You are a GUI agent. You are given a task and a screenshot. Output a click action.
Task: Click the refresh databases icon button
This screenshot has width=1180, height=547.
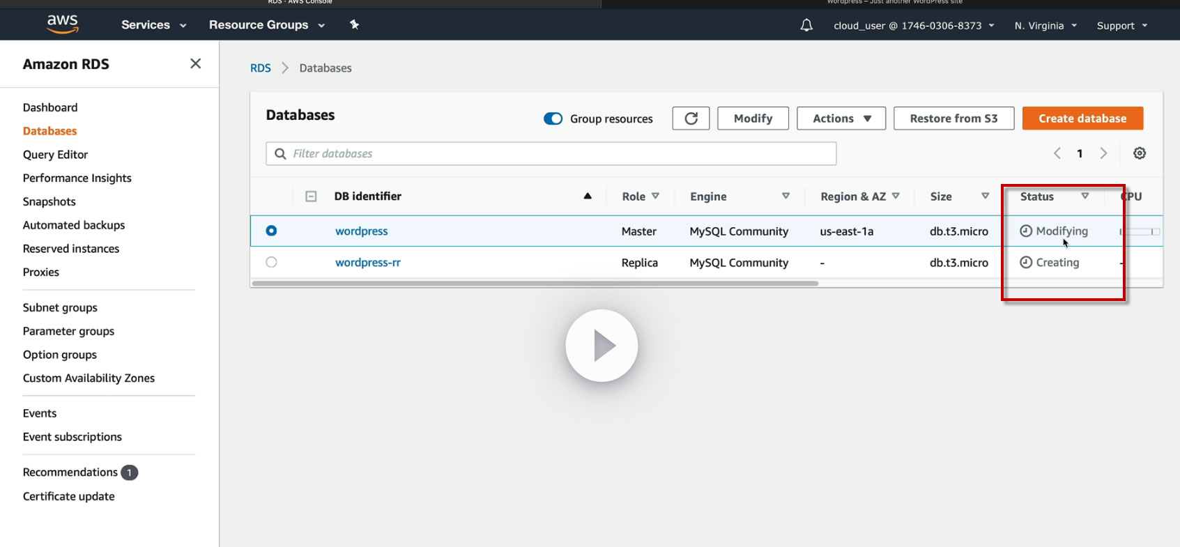point(691,118)
